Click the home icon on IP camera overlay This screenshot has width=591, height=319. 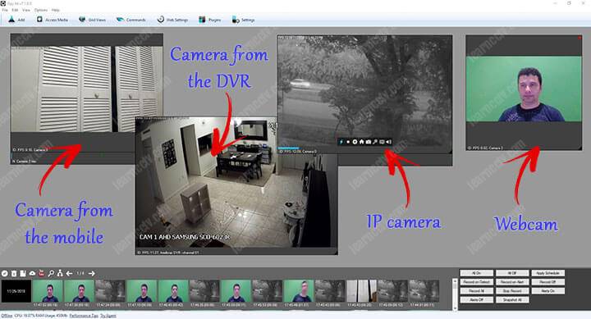[x=361, y=142]
